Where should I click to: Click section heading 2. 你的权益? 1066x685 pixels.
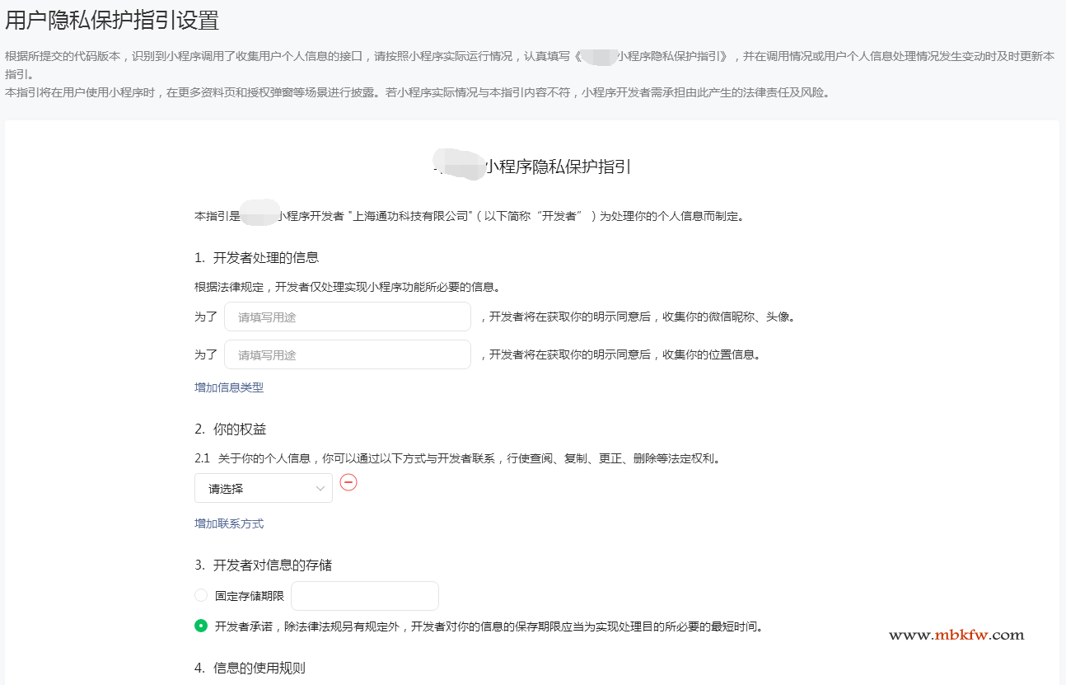tap(231, 429)
